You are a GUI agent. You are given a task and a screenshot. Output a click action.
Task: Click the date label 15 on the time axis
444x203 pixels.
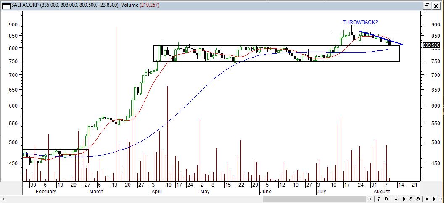(x=228, y=185)
